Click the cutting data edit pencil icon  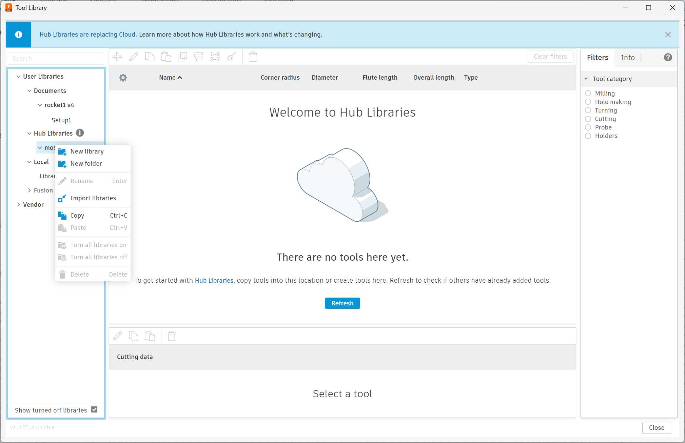pyautogui.click(x=117, y=336)
